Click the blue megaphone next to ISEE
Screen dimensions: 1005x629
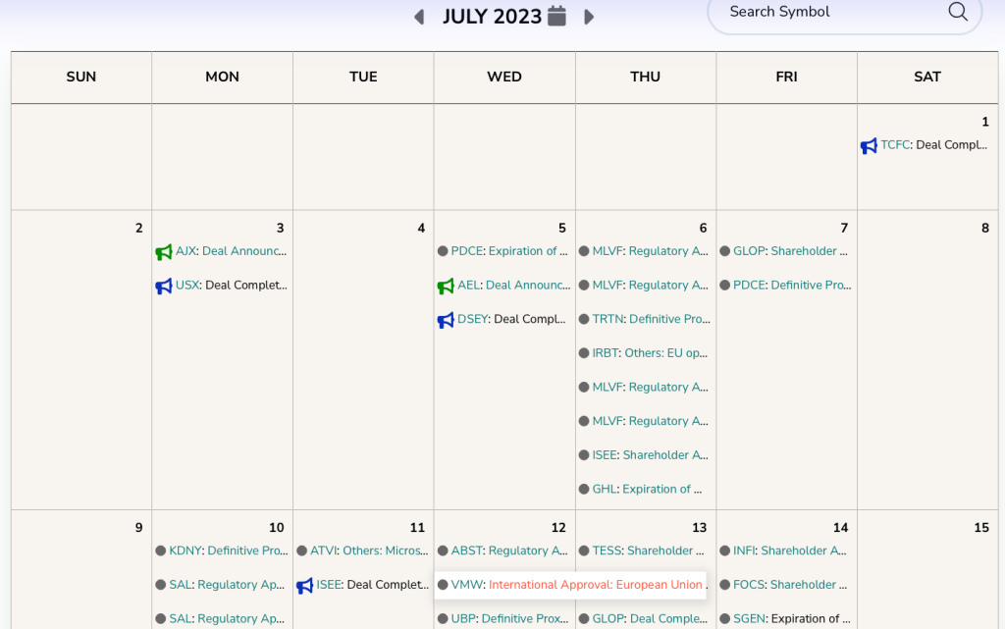(304, 586)
